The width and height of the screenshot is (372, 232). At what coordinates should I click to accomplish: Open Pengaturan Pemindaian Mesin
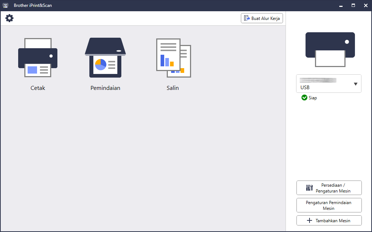pyautogui.click(x=329, y=205)
